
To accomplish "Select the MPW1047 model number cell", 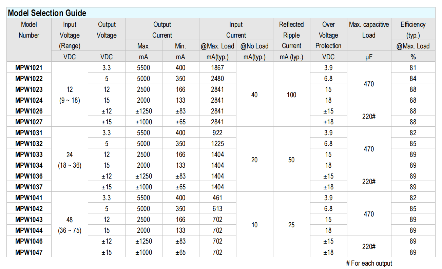I will point(29,252).
